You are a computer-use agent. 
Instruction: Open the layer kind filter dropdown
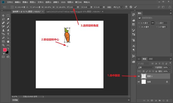coord(143,63)
